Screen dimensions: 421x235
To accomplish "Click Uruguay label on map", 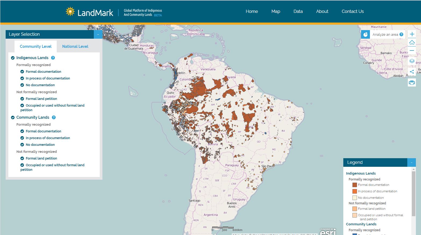I will (x=239, y=199).
